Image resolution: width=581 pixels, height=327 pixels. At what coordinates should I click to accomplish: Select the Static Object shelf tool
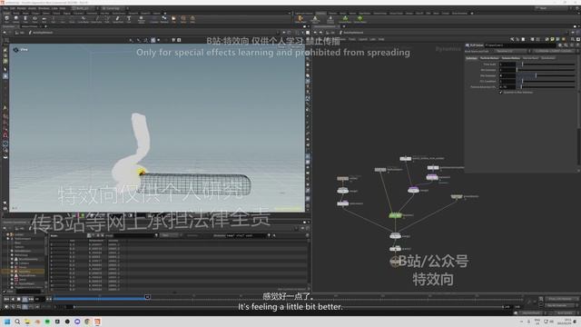point(300,19)
